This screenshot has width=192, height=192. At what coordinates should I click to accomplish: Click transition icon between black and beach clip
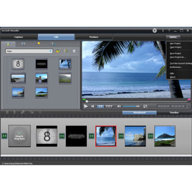(x=92, y=136)
